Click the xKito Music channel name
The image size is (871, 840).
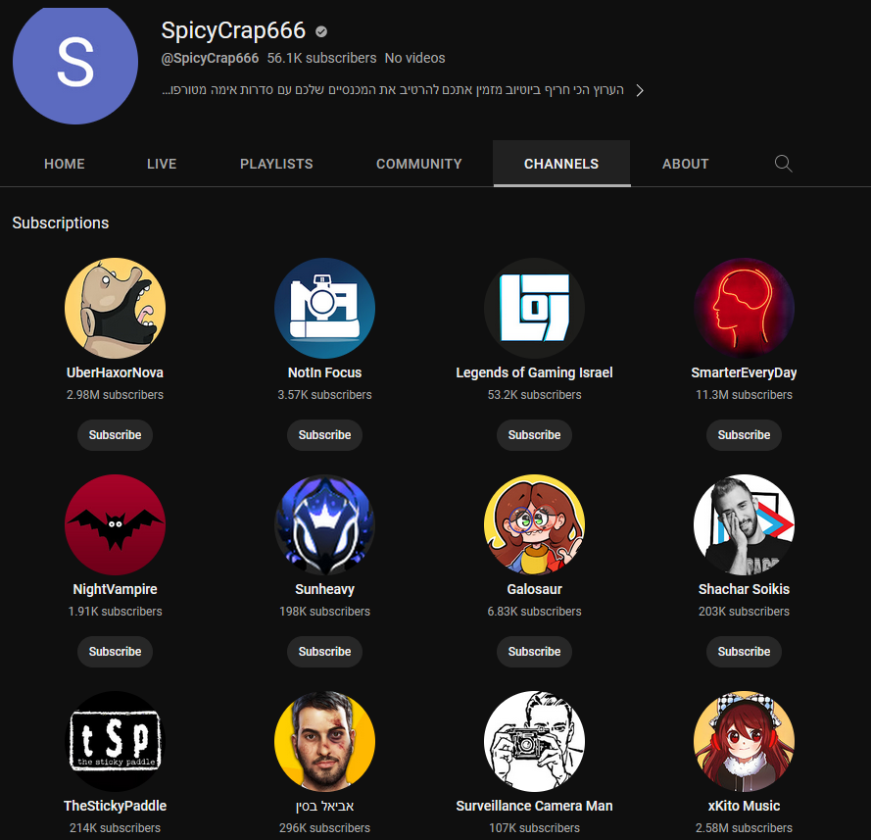(x=744, y=806)
